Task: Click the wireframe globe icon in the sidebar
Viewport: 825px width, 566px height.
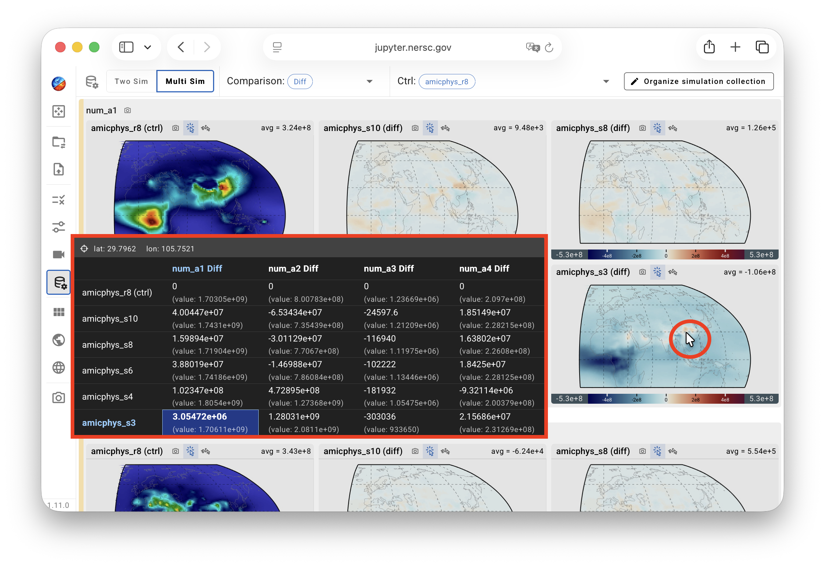Action: tap(59, 367)
